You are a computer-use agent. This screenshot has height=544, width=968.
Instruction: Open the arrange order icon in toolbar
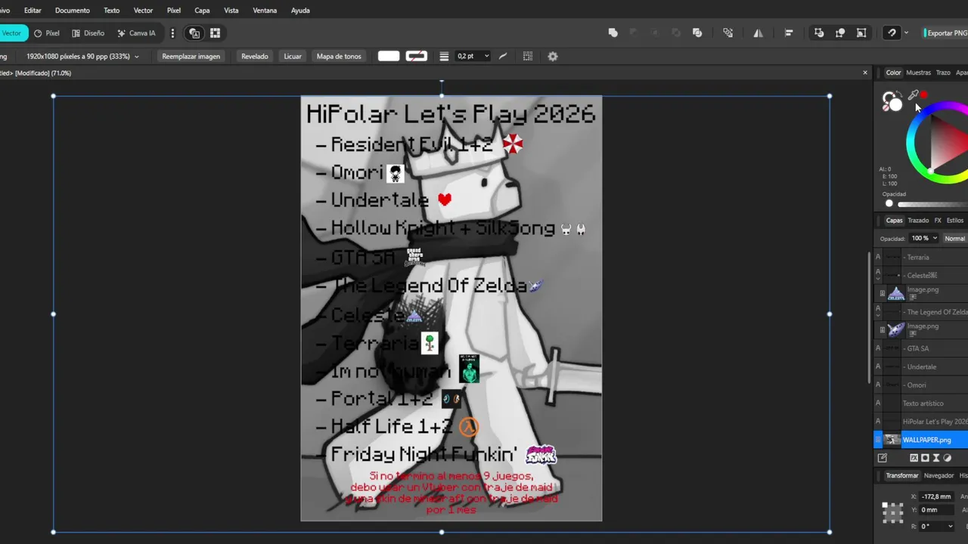pyautogui.click(x=728, y=33)
